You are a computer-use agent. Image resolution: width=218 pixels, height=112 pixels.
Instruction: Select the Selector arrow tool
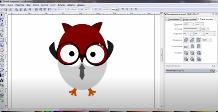point(2,15)
